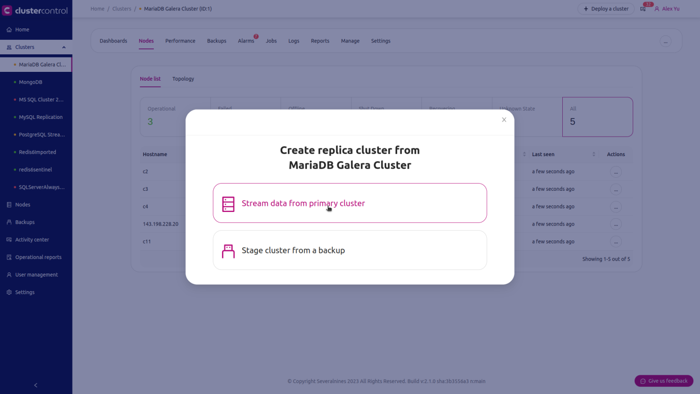Click the ClusterControl logo icon
The height and width of the screenshot is (394, 700).
click(x=7, y=10)
